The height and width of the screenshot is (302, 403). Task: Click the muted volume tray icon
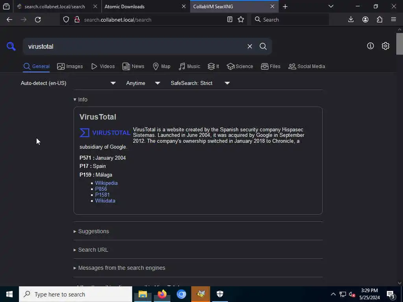(352, 294)
